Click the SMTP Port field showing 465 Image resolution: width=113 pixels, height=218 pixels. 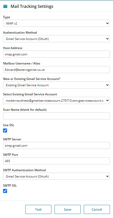(x=56, y=161)
